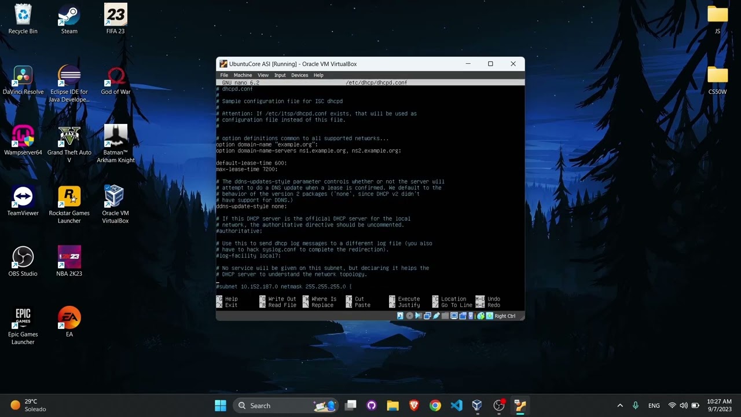Select the FIFA 23 desktop icon
Viewport: 741px width, 417px height.
click(115, 19)
